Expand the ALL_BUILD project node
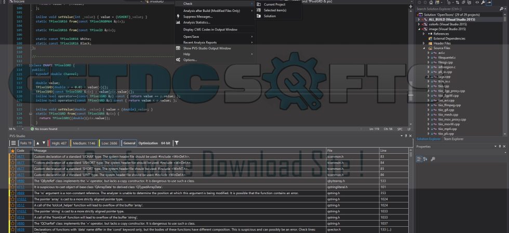Screen dimensions: 509x233 419,20
